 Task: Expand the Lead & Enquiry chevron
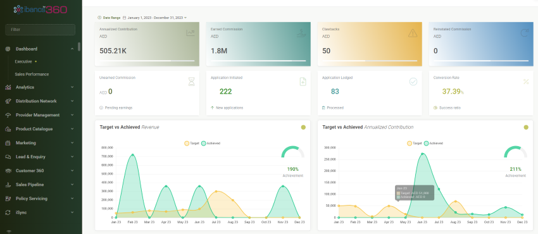72,157
